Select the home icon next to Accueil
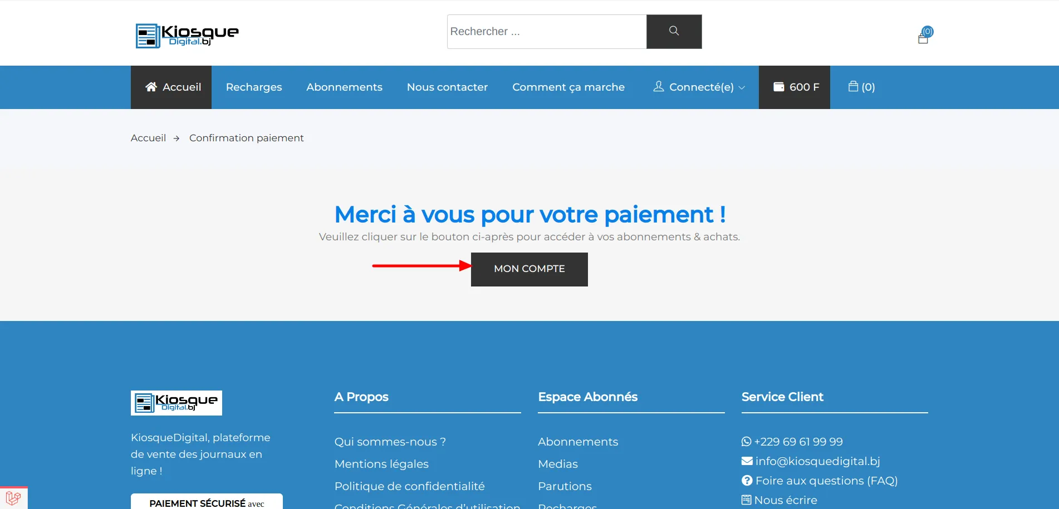The width and height of the screenshot is (1059, 509). coord(151,86)
